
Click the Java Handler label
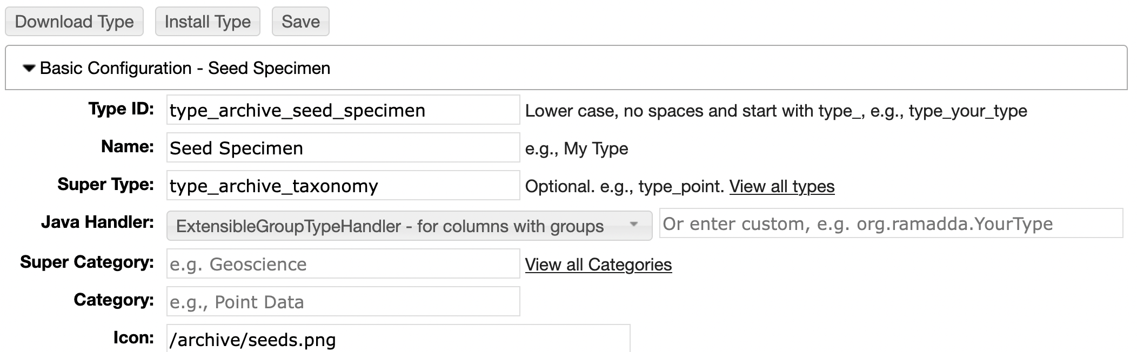click(97, 222)
